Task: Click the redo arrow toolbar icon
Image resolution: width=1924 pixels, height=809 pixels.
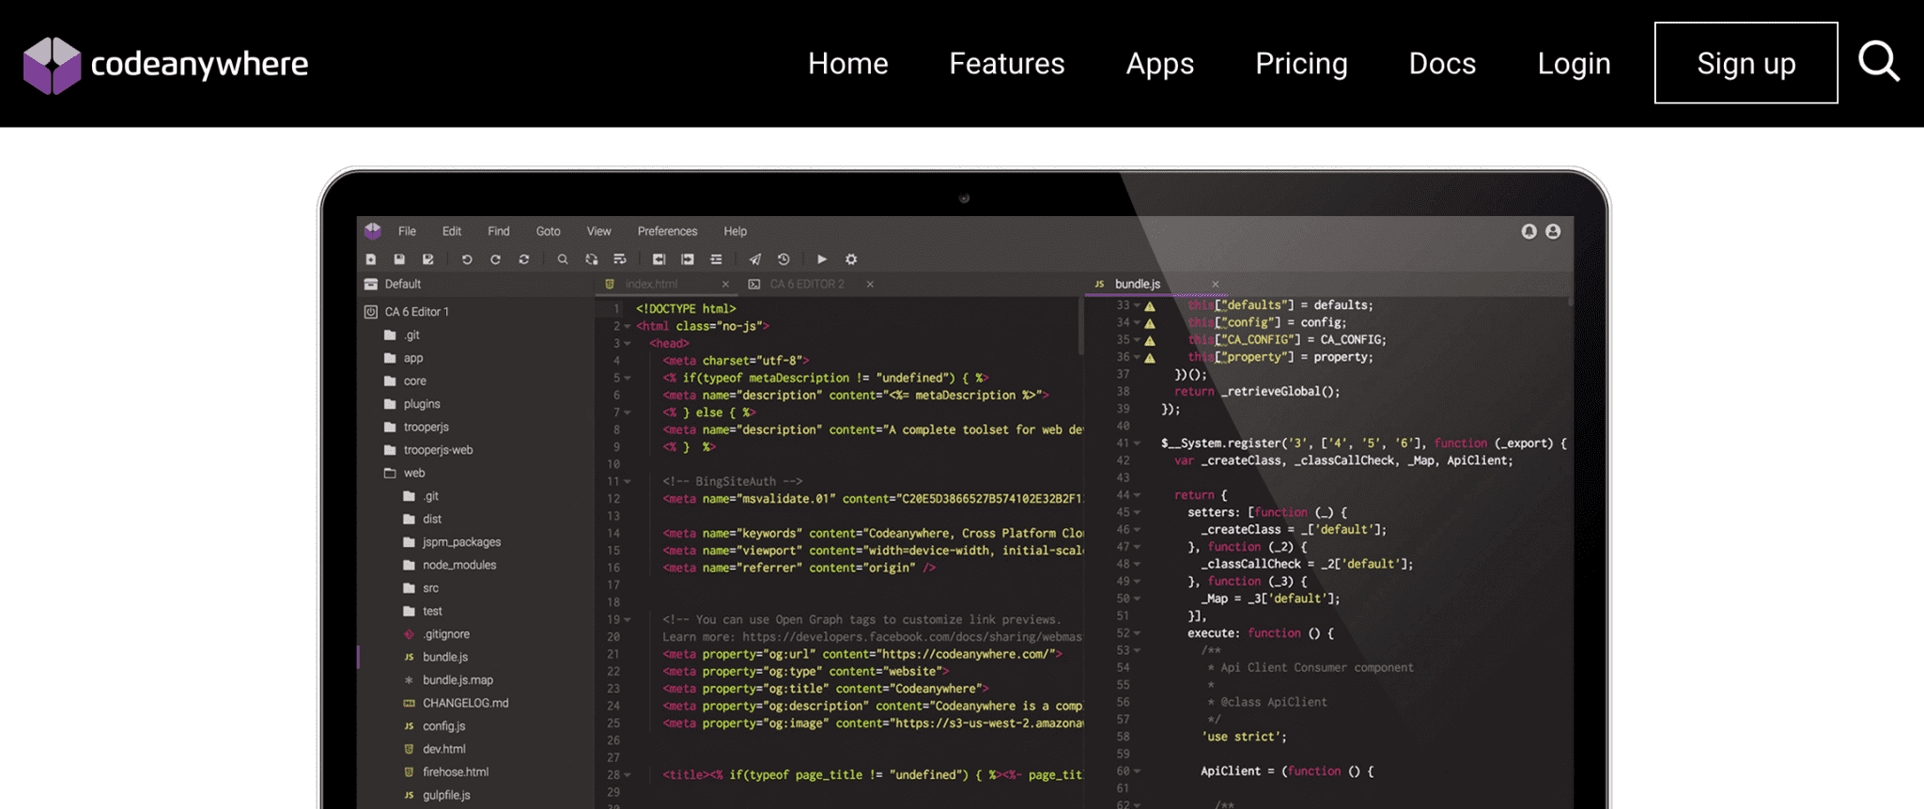Action: [495, 259]
